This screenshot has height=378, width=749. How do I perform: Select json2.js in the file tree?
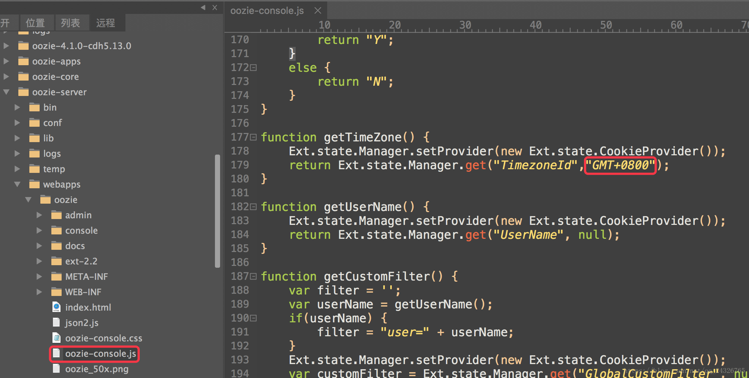[x=82, y=323]
